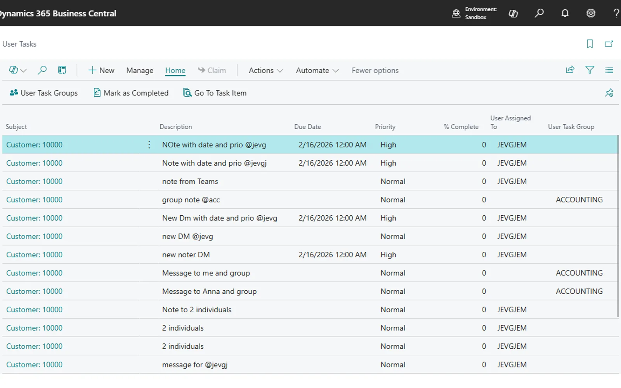Open the analysis mode icon in the toolbar
The width and height of the screenshot is (621, 388).
[62, 70]
